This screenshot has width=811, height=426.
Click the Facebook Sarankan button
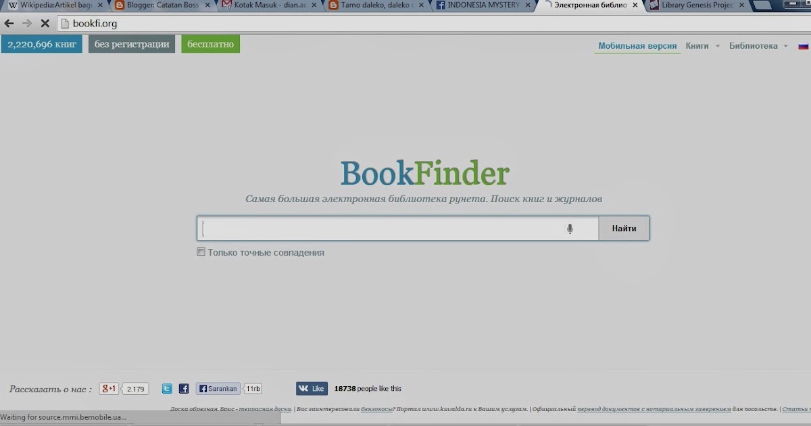(218, 389)
